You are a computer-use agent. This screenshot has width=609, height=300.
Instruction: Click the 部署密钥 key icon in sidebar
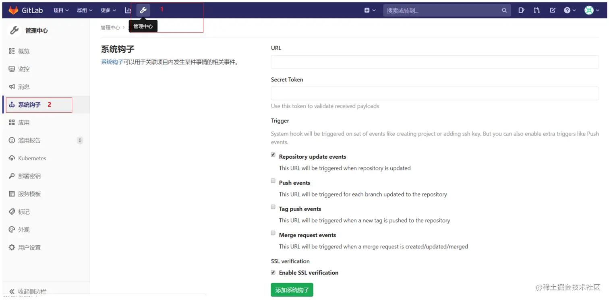(x=12, y=176)
